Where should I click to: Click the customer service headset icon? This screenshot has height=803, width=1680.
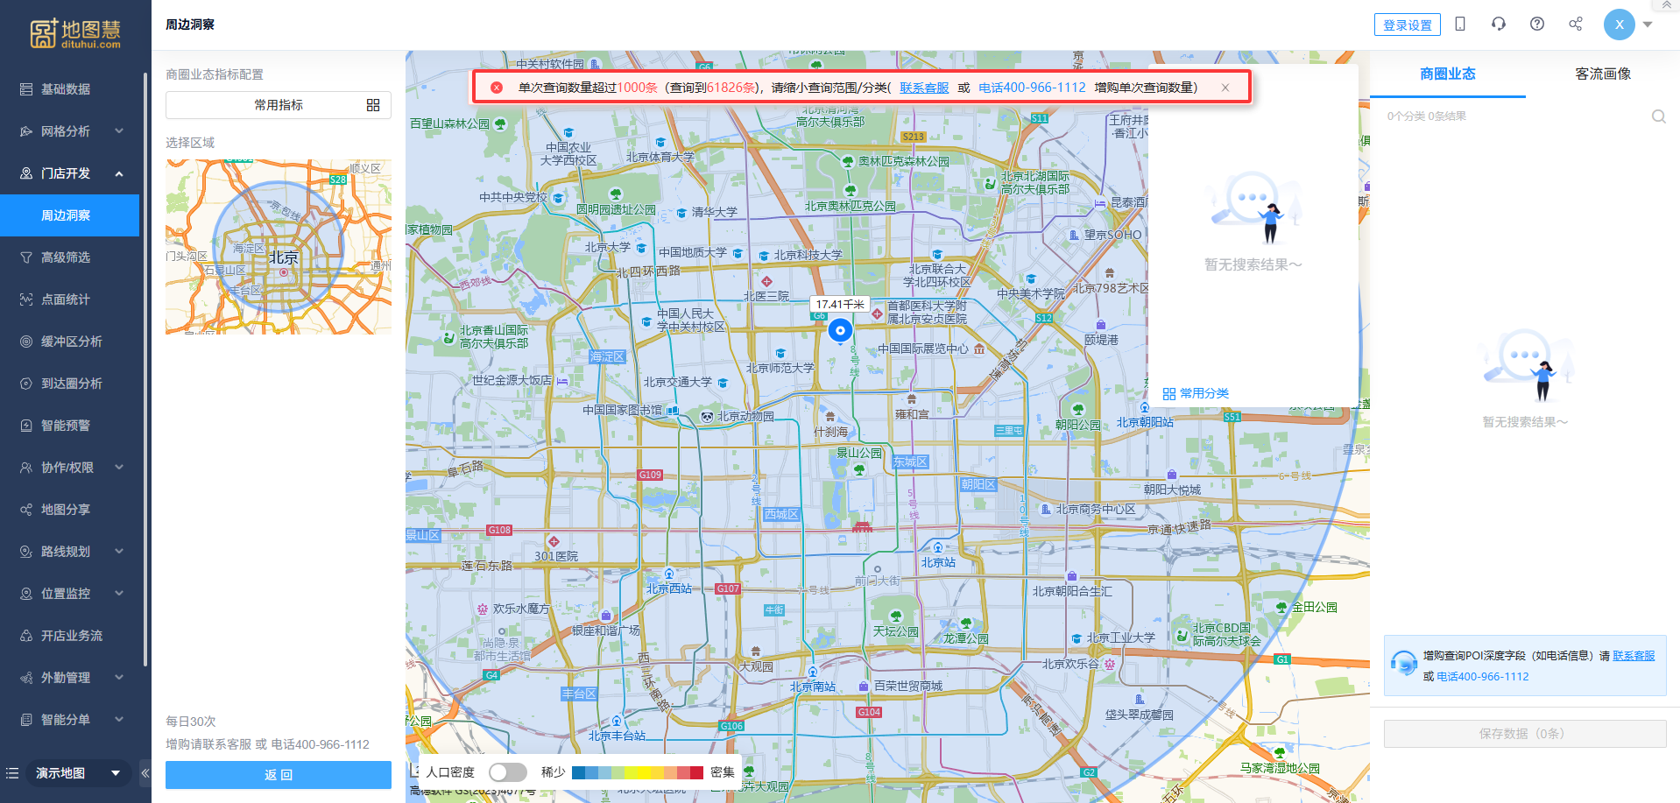(1499, 25)
